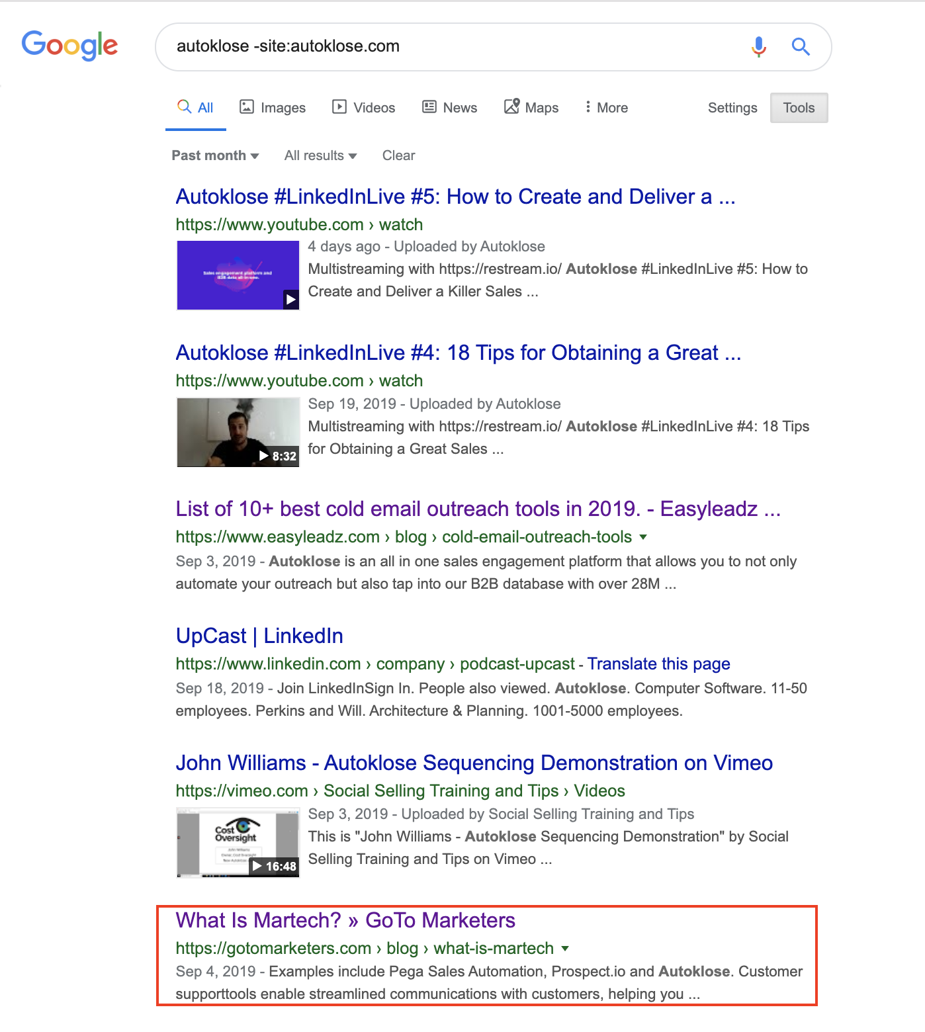Open the UpCast | LinkedIn result
The image size is (925, 1032).
259,636
